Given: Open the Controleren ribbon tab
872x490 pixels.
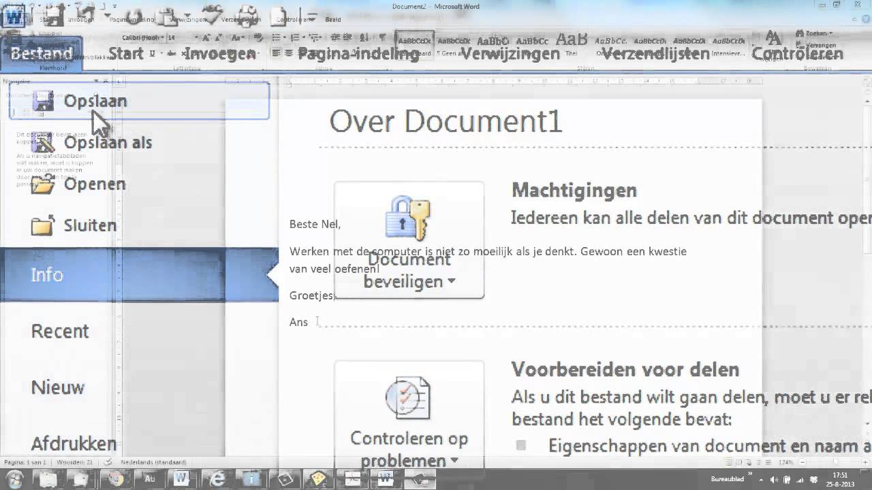Looking at the screenshot, I should (x=797, y=54).
